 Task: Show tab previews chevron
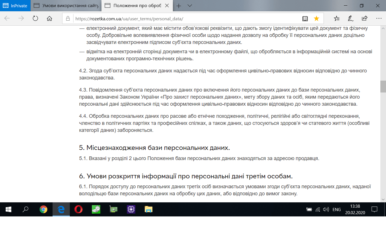(190, 6)
